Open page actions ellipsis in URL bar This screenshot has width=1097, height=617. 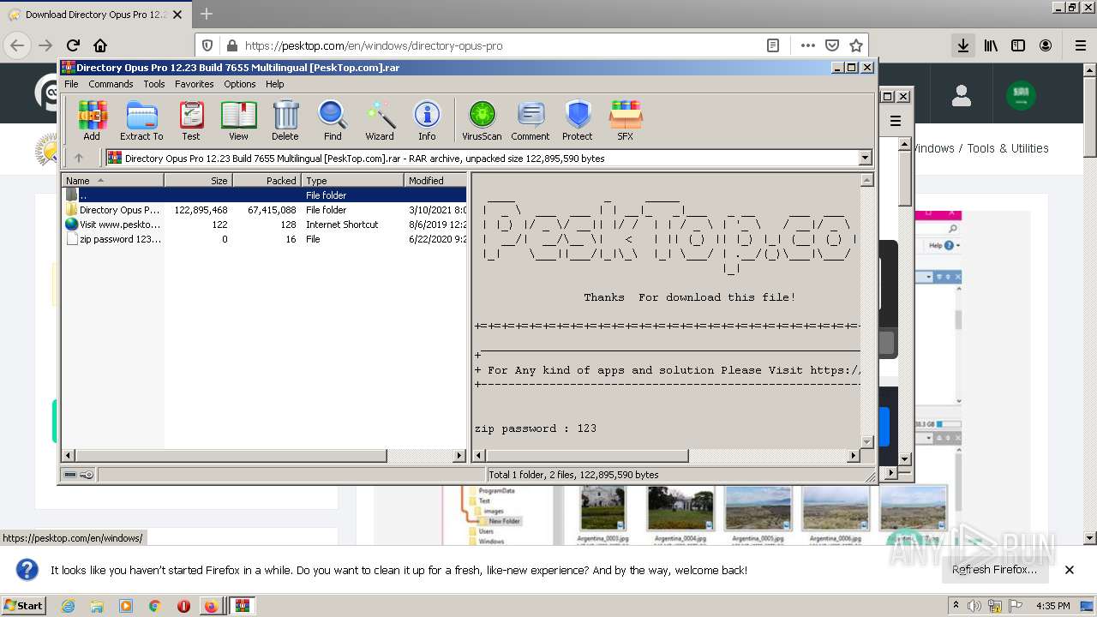point(807,45)
